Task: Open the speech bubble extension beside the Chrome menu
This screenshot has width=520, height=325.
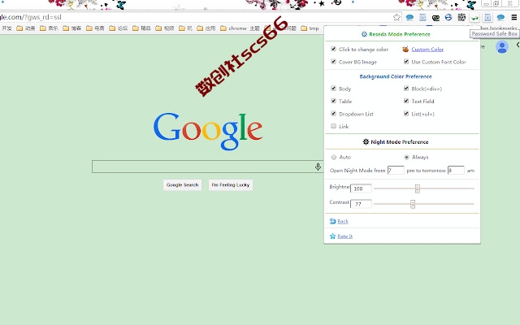Action: point(500,17)
